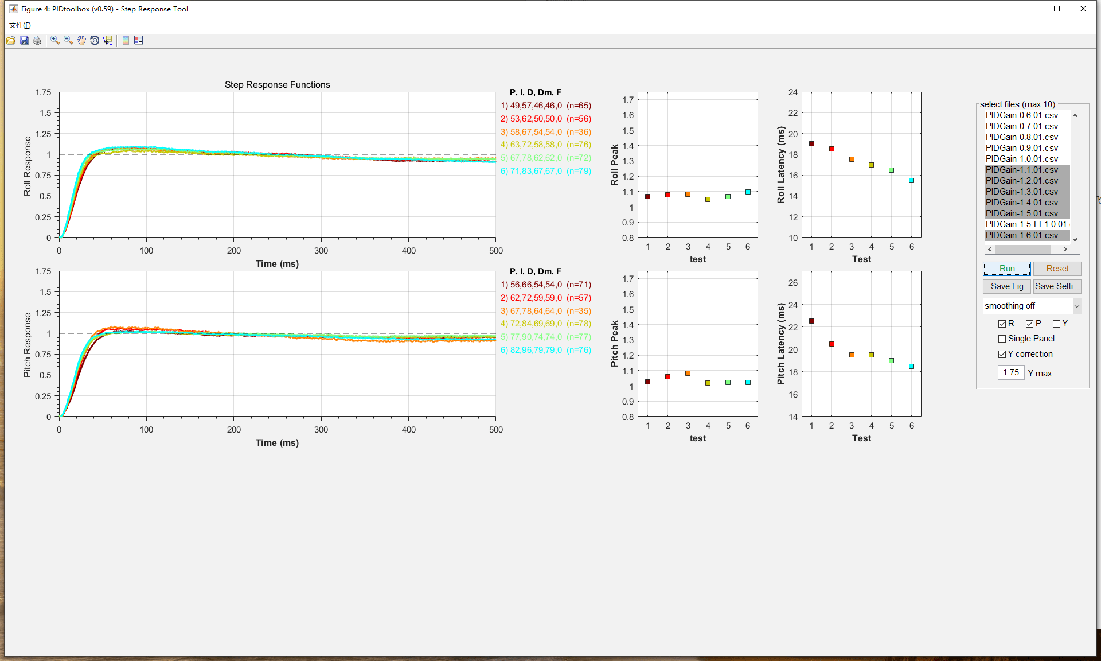This screenshot has height=661, width=1101.
Task: Click pitch legend entry 4) 72,84,69,69,0
Action: 546,324
